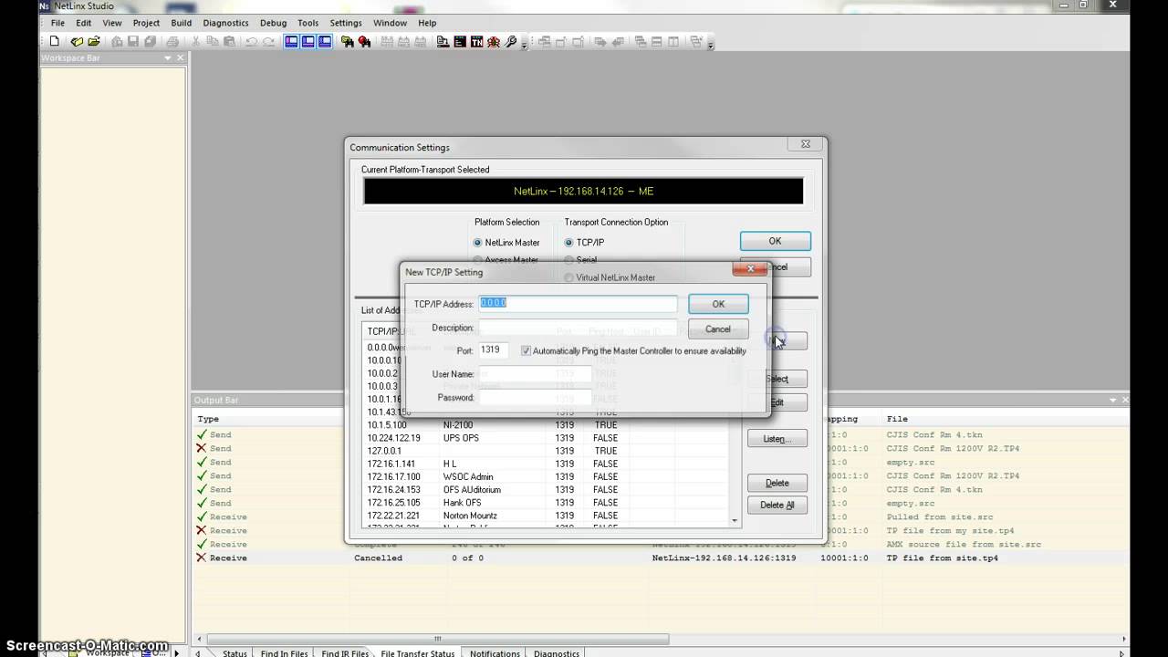Click the Description input field
Image resolution: width=1168 pixels, height=657 pixels.
[x=578, y=327]
